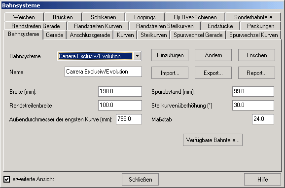The image size is (285, 188).
Task: Click the Breite (mm) field
Action: [120, 91]
